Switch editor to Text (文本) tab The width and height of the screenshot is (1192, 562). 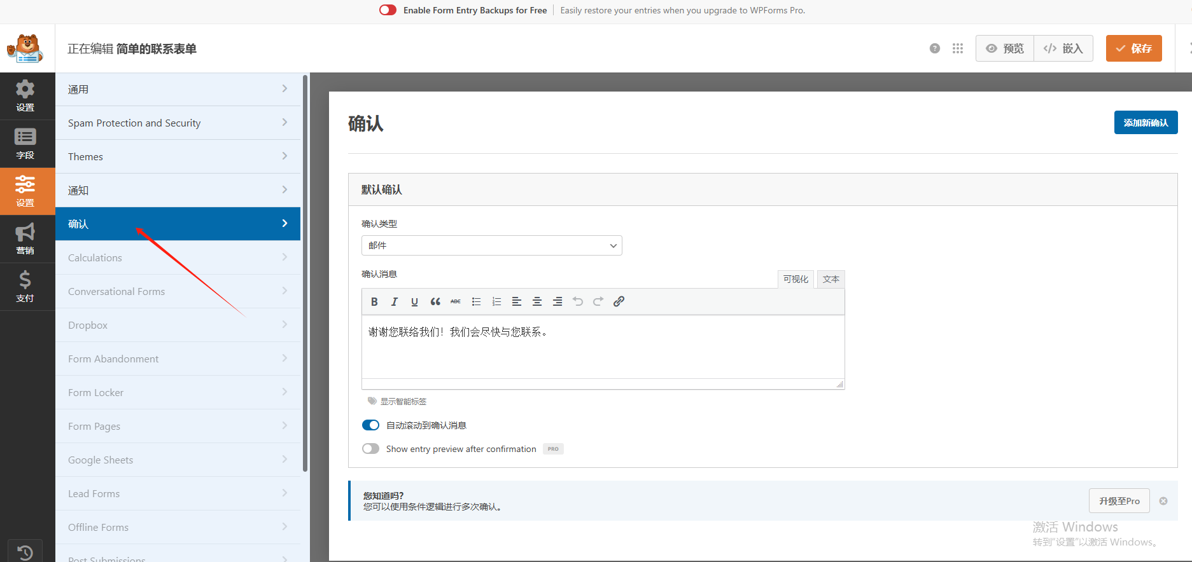coord(831,279)
